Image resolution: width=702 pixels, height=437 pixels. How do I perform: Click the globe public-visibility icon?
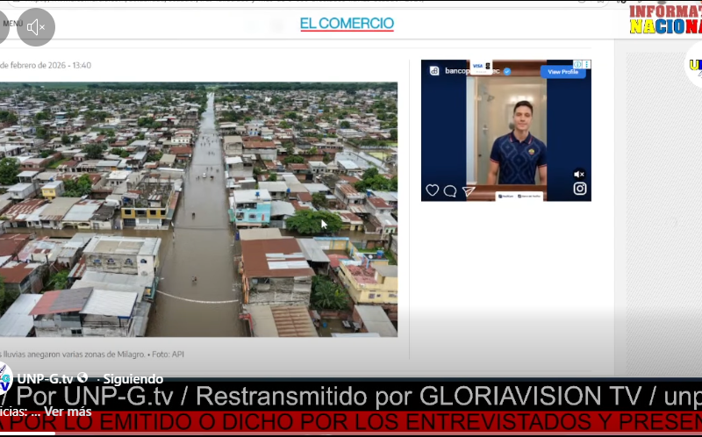pos(82,379)
